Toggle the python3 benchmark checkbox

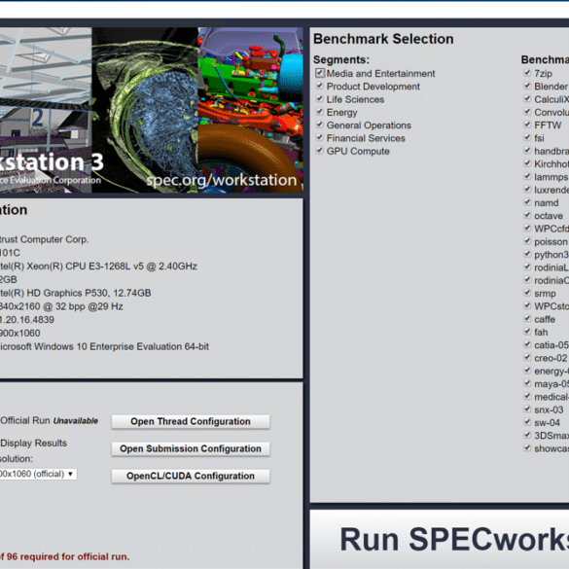tap(527, 255)
